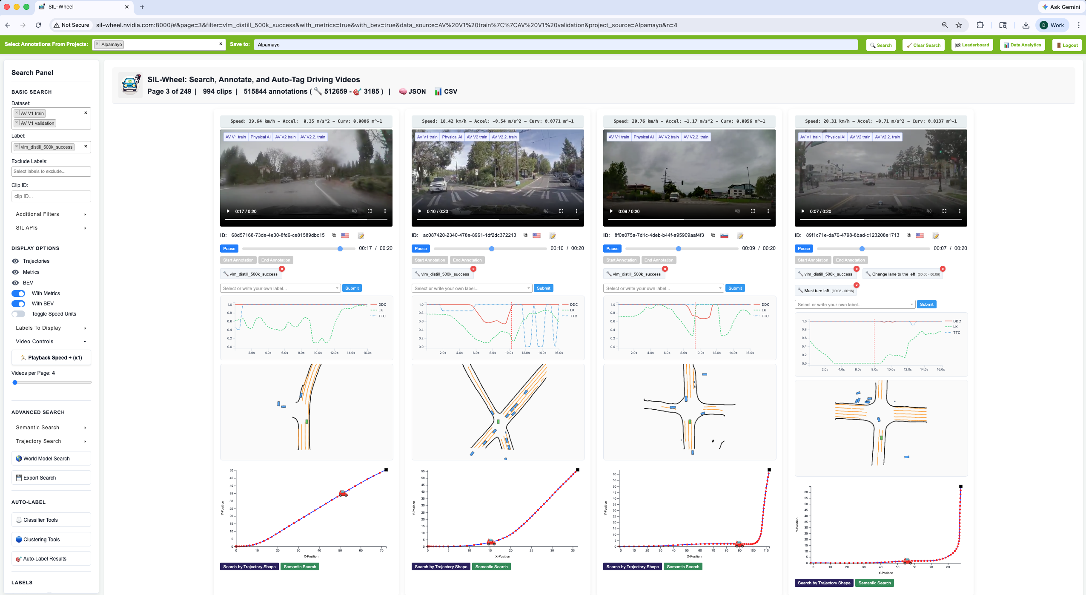Open note editor icon for clip 89f1c71e
Viewport: 1086px width, 595px height.
(936, 236)
